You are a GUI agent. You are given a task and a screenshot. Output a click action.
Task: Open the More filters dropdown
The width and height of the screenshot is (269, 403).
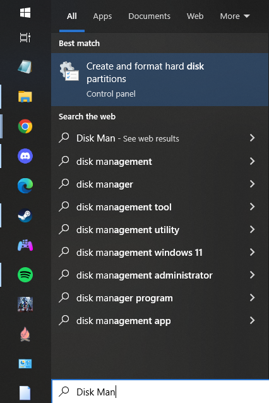click(x=235, y=16)
